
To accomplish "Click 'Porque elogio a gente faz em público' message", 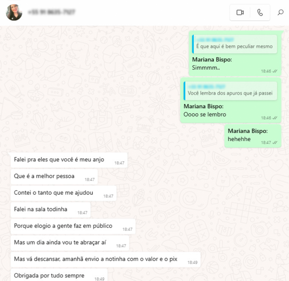I will [x=73, y=226].
